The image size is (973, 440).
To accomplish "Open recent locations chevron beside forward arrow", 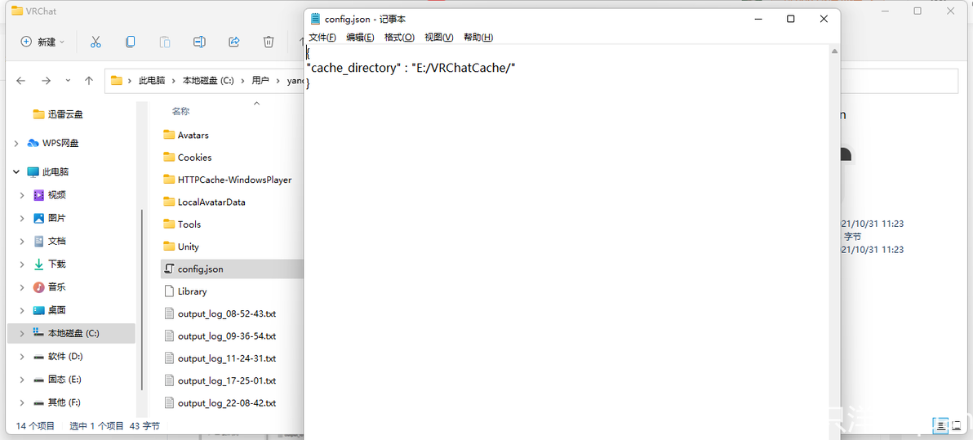I will [x=68, y=80].
